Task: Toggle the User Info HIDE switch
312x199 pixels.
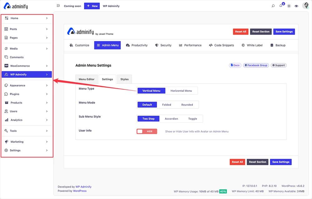Action: coord(147,131)
